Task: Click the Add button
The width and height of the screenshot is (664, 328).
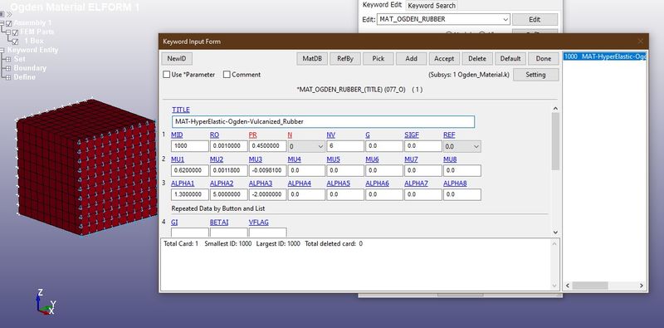Action: tap(411, 58)
